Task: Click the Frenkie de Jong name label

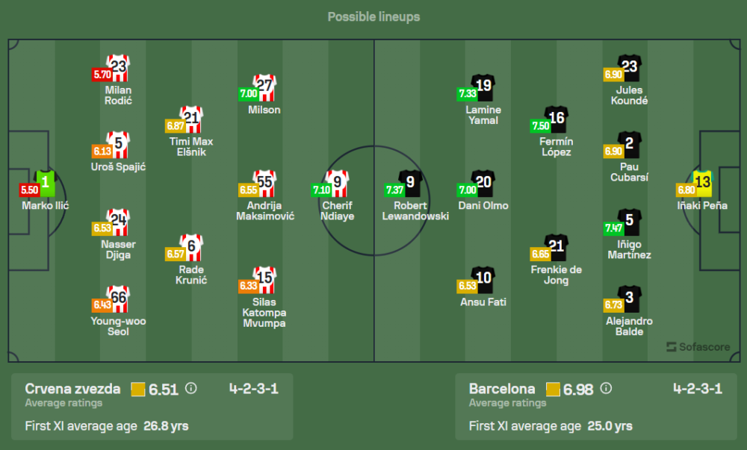Action: point(557,275)
